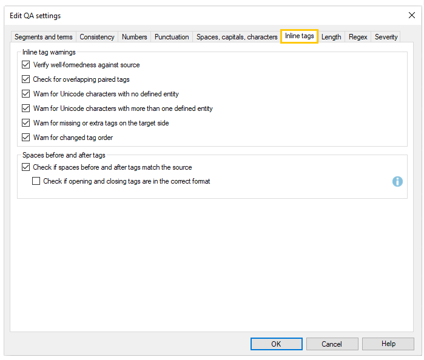
Task: Click the blue info icon
Action: 397,181
